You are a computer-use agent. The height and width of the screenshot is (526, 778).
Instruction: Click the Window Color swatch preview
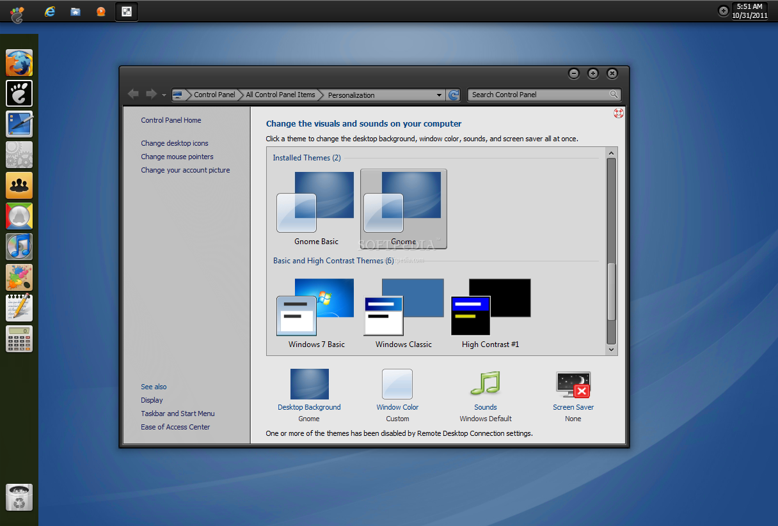click(397, 384)
